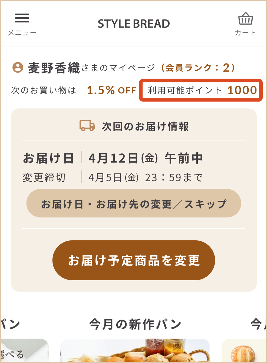Click the user profile avatar icon
Image resolution: width=267 pixels, height=363 pixels.
tap(18, 67)
